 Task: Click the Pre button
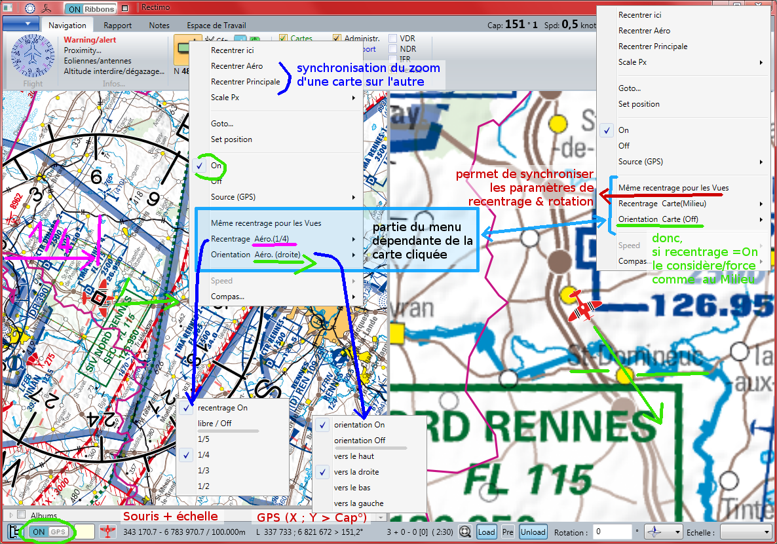click(508, 532)
